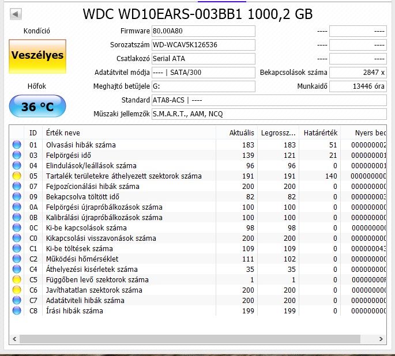Click status icon for Kalibrálási újrapróbálkozások száma
This screenshot has height=356, width=395.
(17, 217)
